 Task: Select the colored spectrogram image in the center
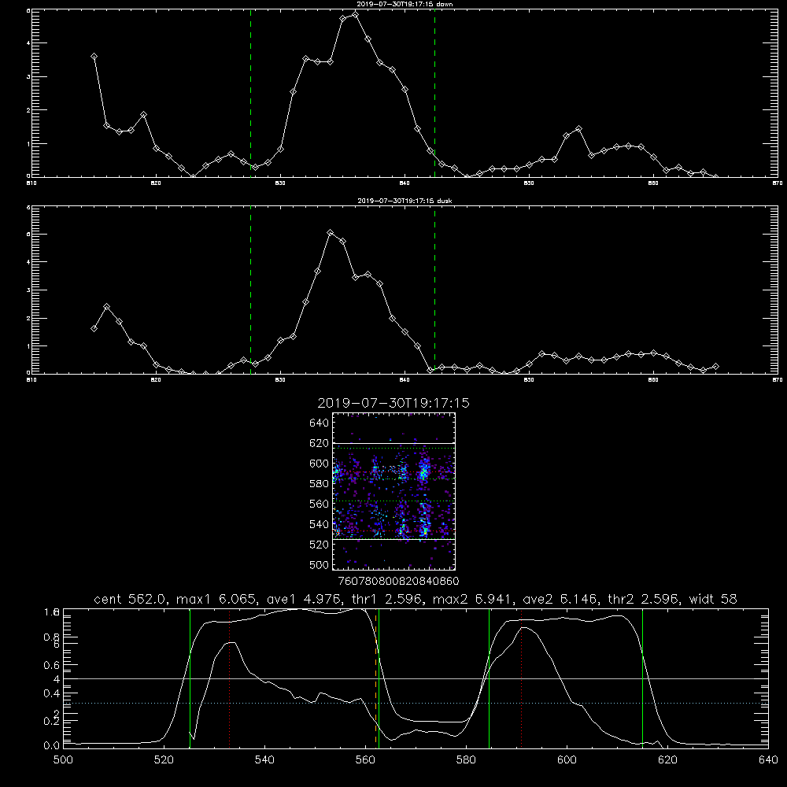pos(393,491)
